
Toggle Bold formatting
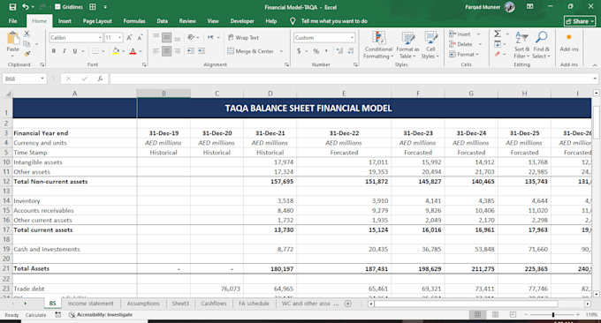click(x=54, y=51)
